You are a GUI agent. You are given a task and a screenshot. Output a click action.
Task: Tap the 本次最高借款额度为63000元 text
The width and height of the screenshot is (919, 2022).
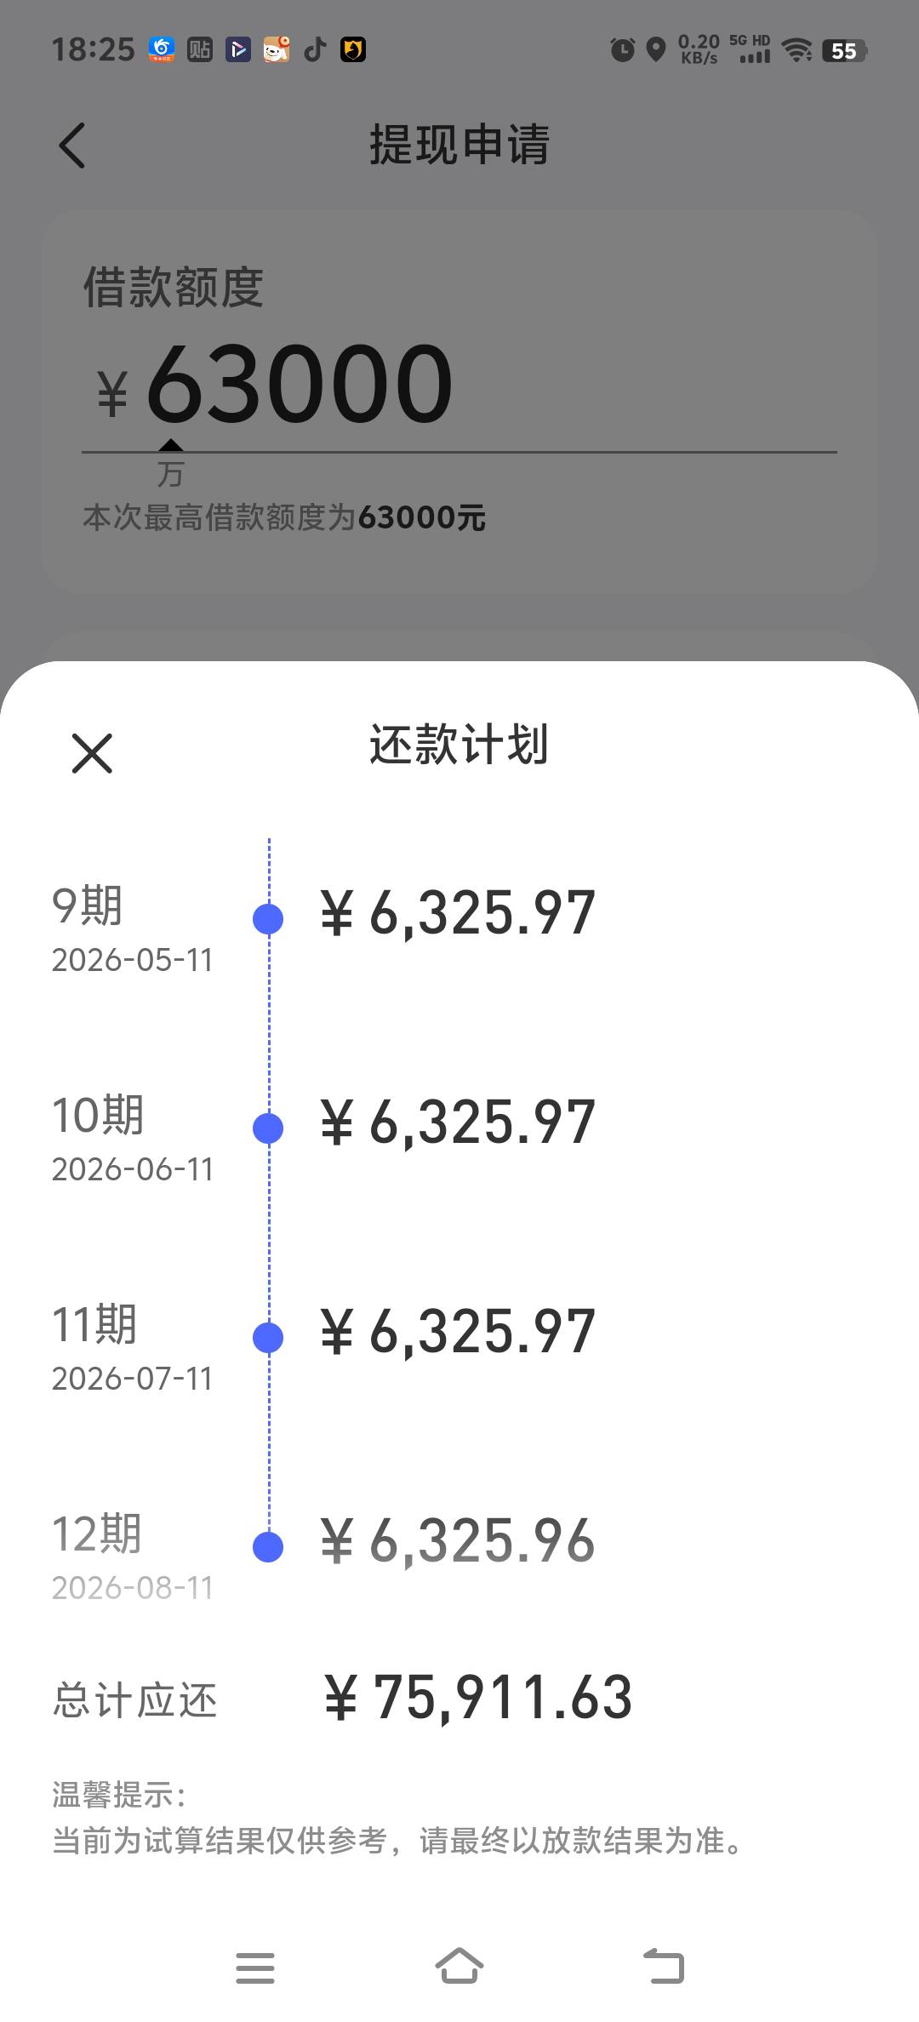pyautogui.click(x=284, y=517)
